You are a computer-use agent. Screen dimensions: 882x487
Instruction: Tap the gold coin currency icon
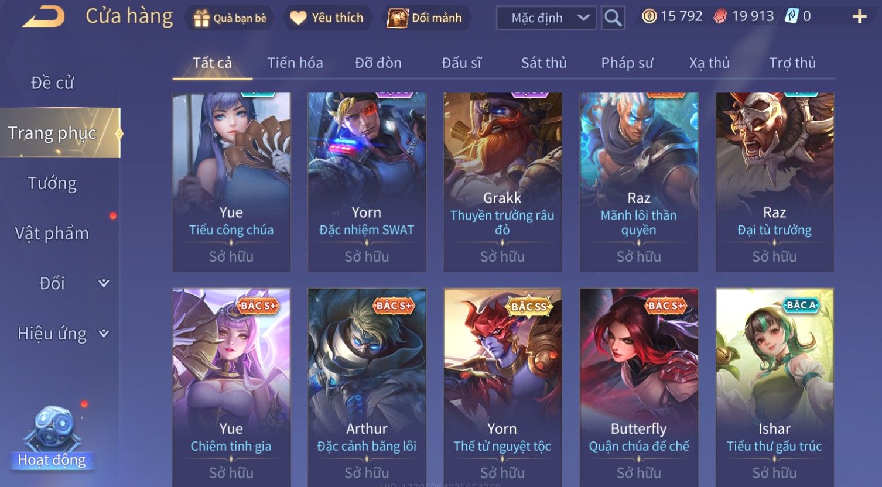(649, 16)
